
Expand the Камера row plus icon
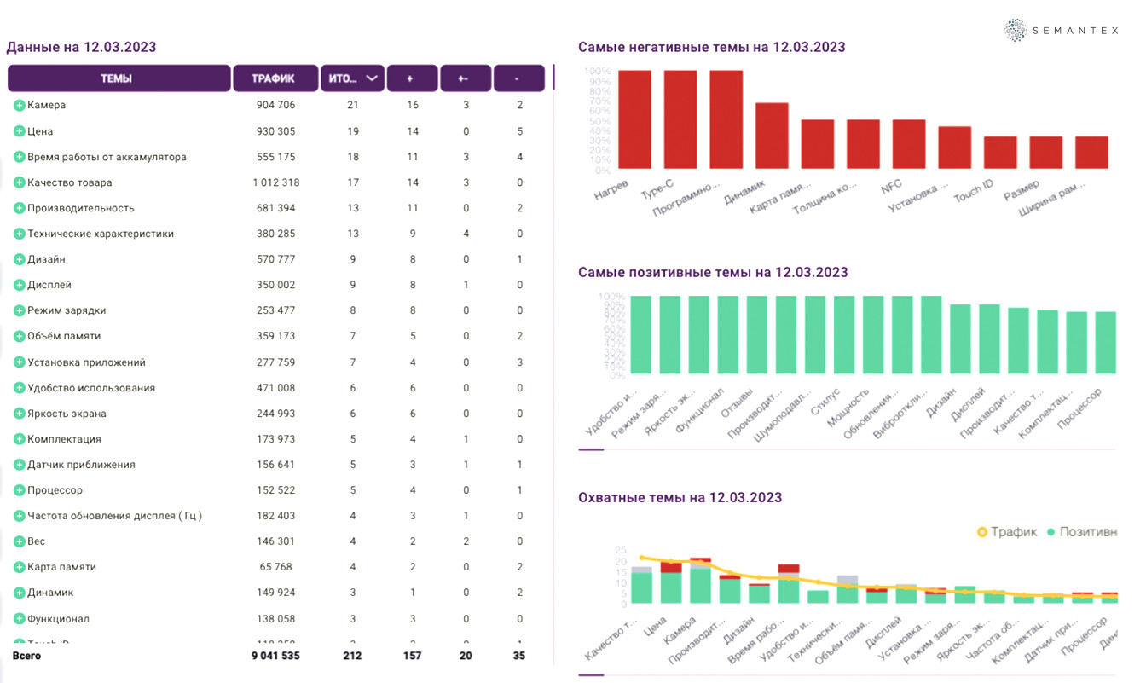19,105
